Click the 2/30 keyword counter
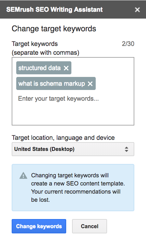Image resolution: width=146 pixels, height=236 pixels. point(128,44)
